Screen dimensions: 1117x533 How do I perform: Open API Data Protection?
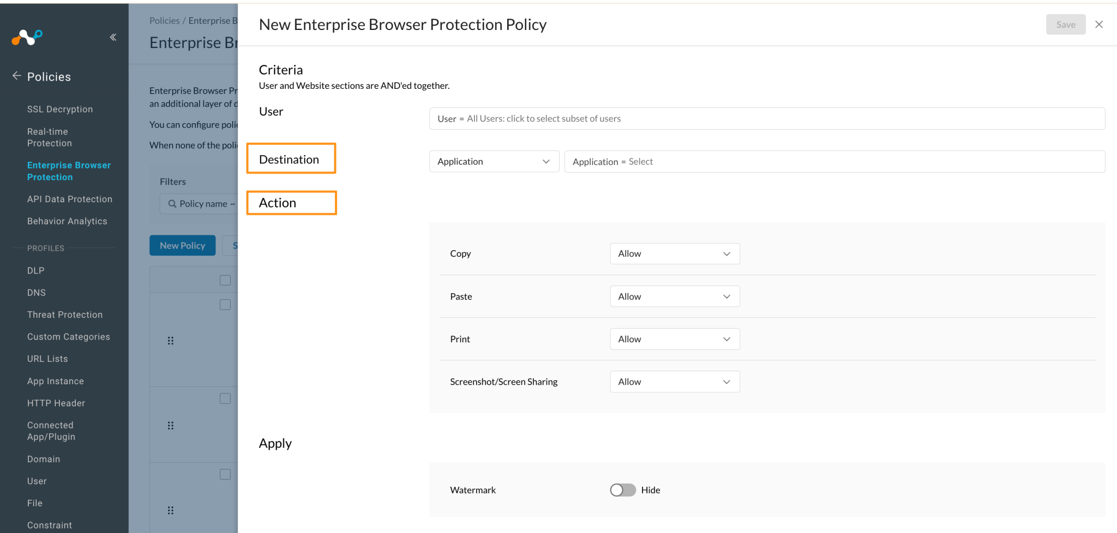(x=70, y=199)
